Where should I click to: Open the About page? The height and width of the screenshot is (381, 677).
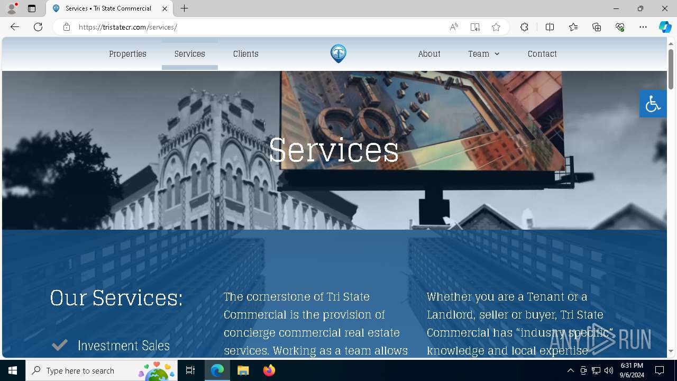(429, 54)
